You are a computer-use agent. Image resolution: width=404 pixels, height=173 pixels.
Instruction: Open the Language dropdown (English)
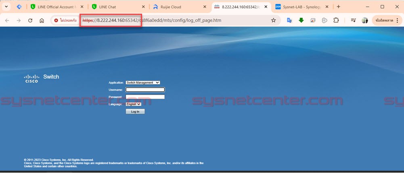click(x=134, y=104)
